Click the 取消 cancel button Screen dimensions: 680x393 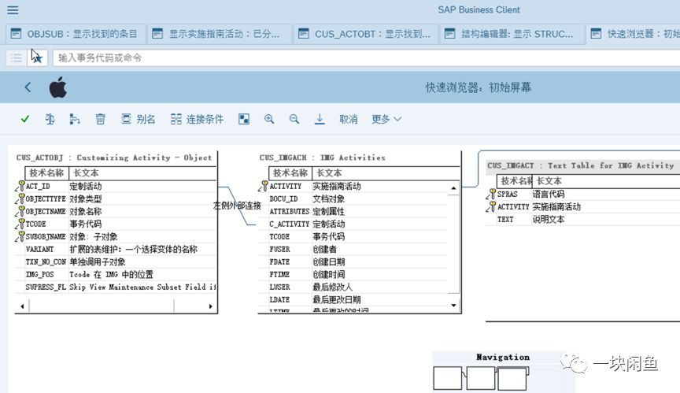click(x=348, y=119)
